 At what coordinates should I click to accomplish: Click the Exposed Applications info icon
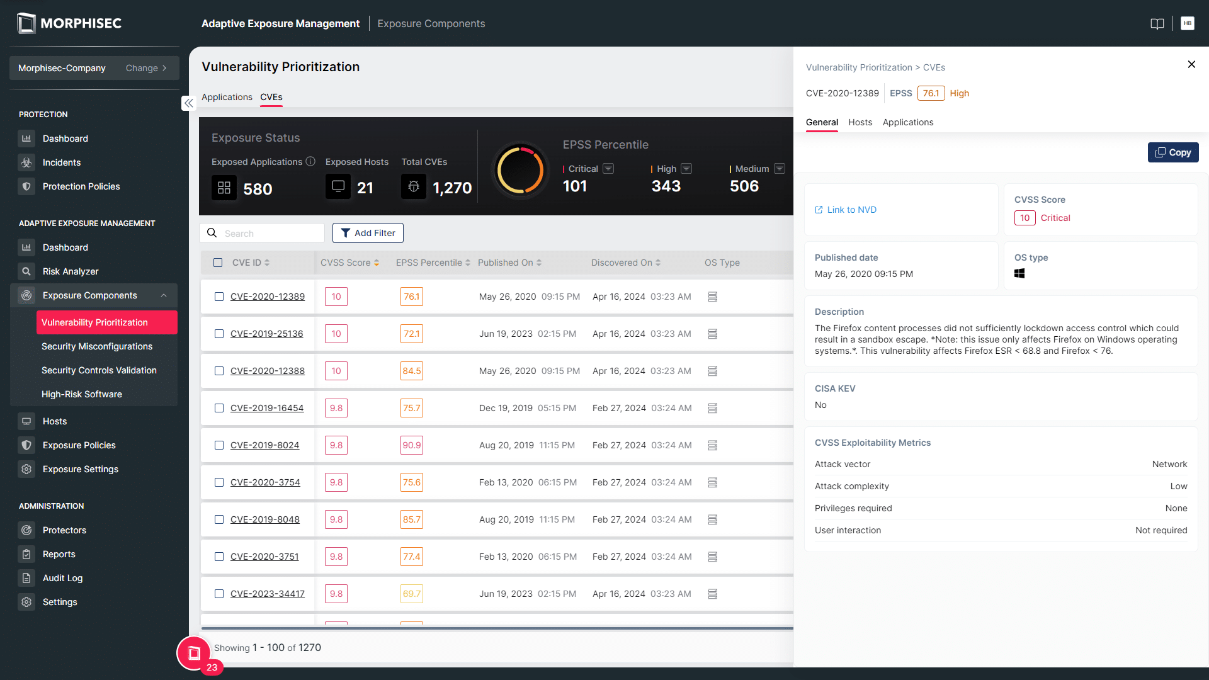pos(310,161)
